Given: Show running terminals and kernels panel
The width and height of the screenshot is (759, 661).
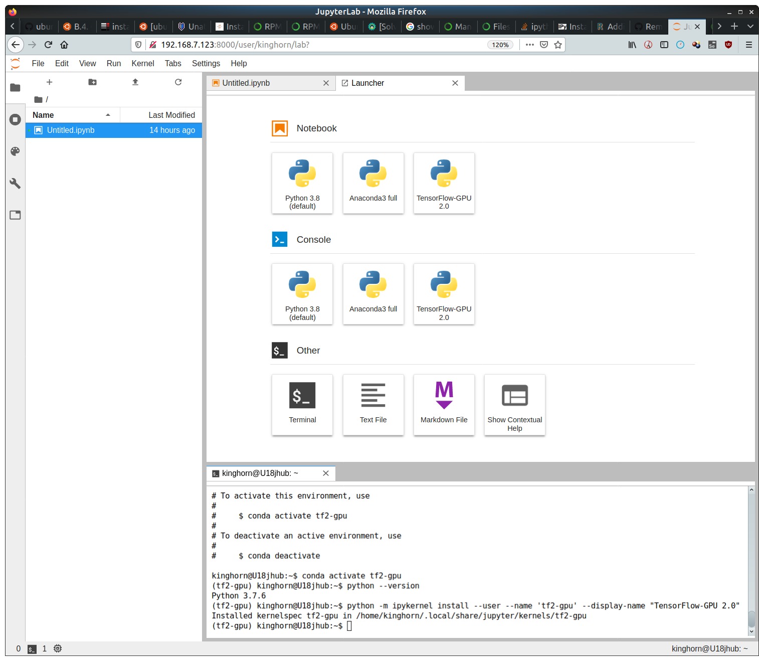Looking at the screenshot, I should coord(15,119).
